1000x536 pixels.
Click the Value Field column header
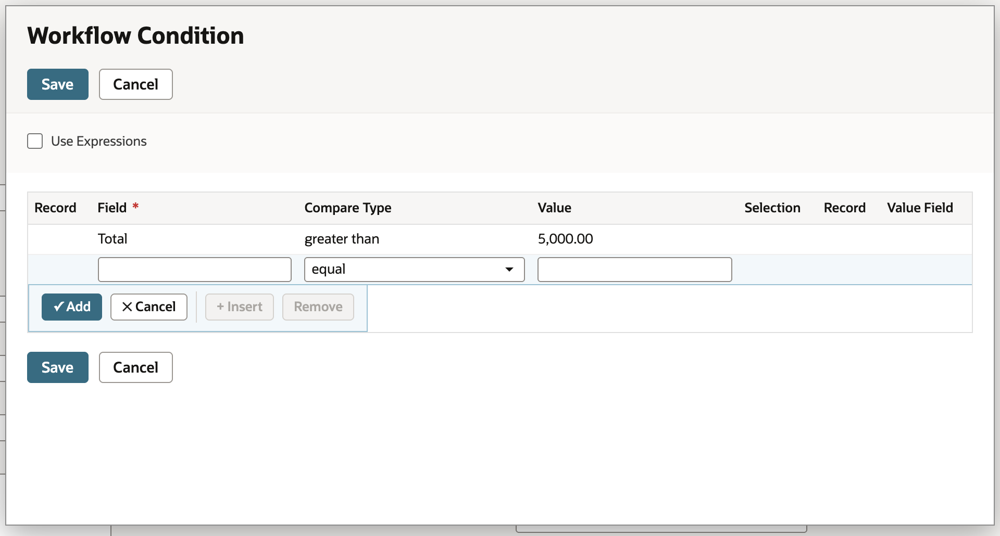click(920, 208)
